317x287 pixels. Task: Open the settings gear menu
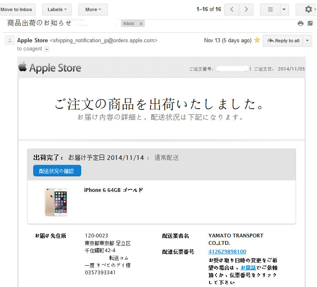point(308,9)
